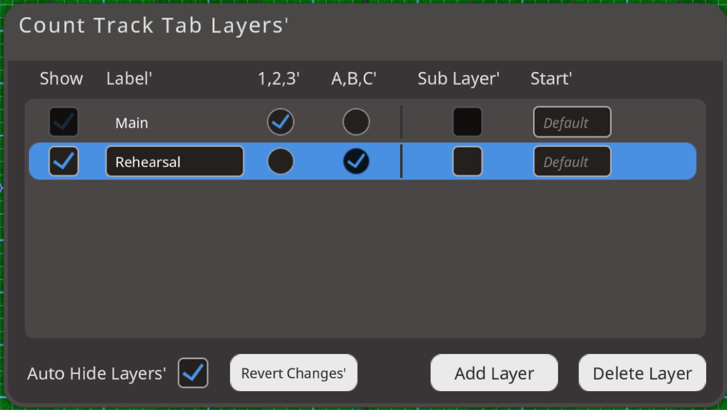Click Start field of Main layer
This screenshot has height=410, width=727.
(x=572, y=122)
